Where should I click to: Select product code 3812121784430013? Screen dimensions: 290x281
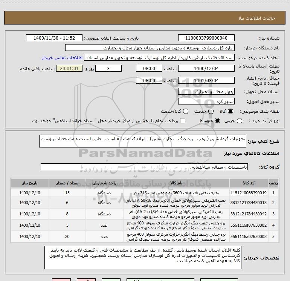[x=249, y=203]
